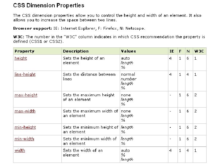This screenshot has height=165, width=220.
Task: Click the 'F' Firefox column header
Action: point(180,51)
